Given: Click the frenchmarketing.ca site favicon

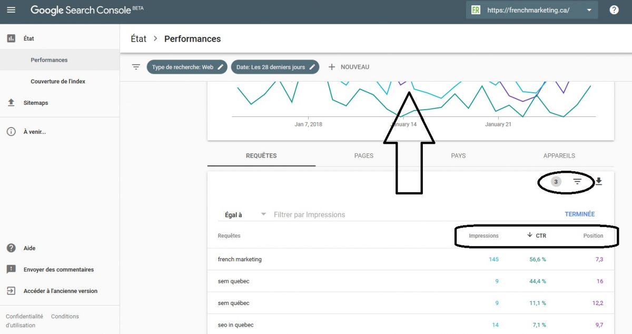Looking at the screenshot, I should pyautogui.click(x=476, y=10).
